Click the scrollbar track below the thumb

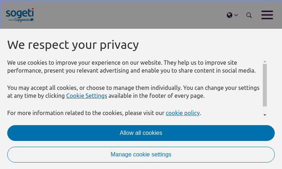265,110
